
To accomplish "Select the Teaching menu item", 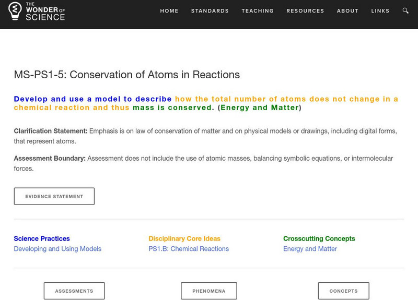I will point(258,11).
